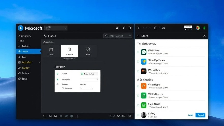Open the dropdown near bottom-right toolbar icons
This screenshot has width=224, height=126.
click(x=126, y=116)
